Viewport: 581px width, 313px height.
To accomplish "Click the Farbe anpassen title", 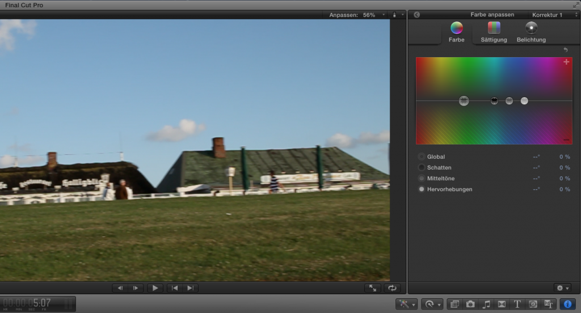I will click(492, 14).
